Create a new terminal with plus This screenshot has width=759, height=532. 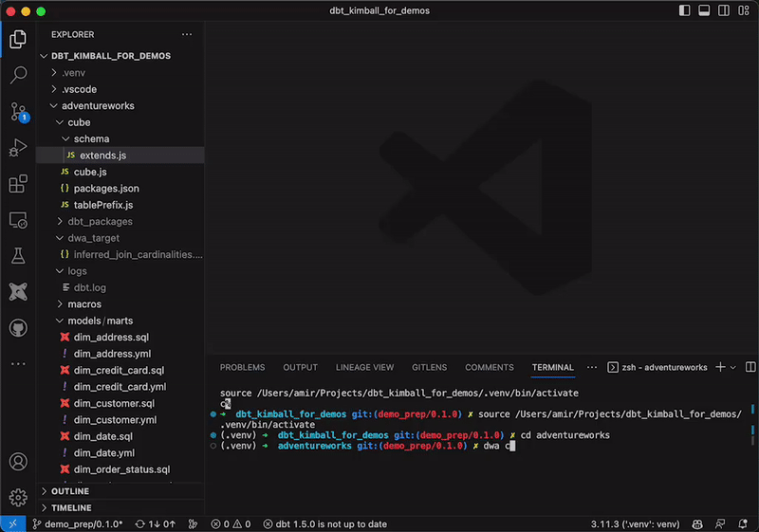tap(720, 367)
